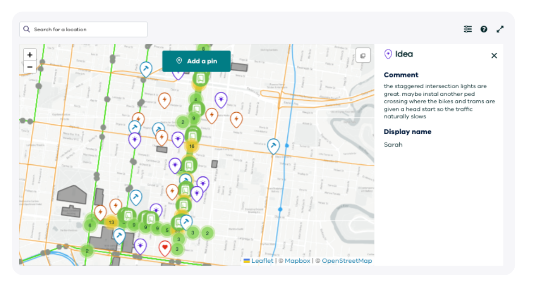Open the basemap layers switcher on the map
The height and width of the screenshot is (282, 537).
point(362,55)
